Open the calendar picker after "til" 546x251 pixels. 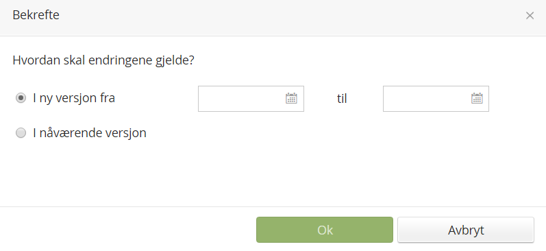[x=477, y=98]
